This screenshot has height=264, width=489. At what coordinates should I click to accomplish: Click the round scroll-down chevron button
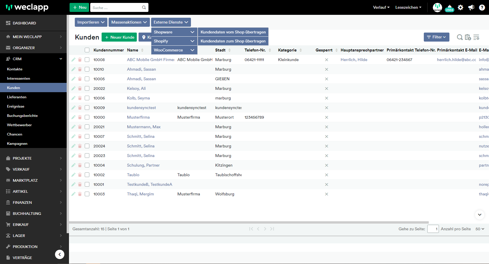[x=480, y=215]
